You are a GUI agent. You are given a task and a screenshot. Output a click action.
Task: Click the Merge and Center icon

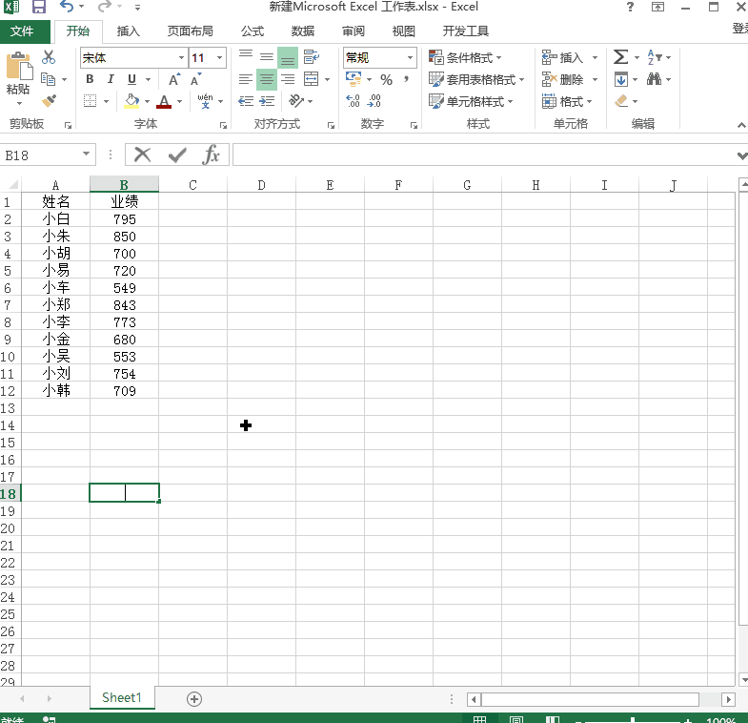click(x=312, y=79)
